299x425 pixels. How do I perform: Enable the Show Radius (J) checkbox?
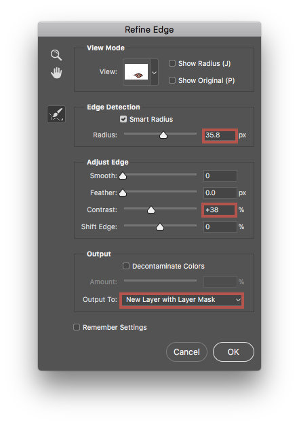[172, 63]
